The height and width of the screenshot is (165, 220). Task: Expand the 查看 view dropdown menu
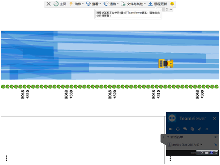point(94,4)
